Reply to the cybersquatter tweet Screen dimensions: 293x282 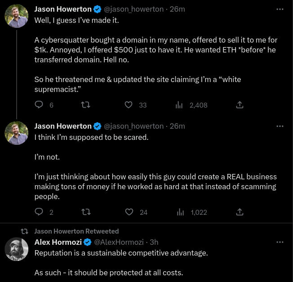tap(39, 105)
